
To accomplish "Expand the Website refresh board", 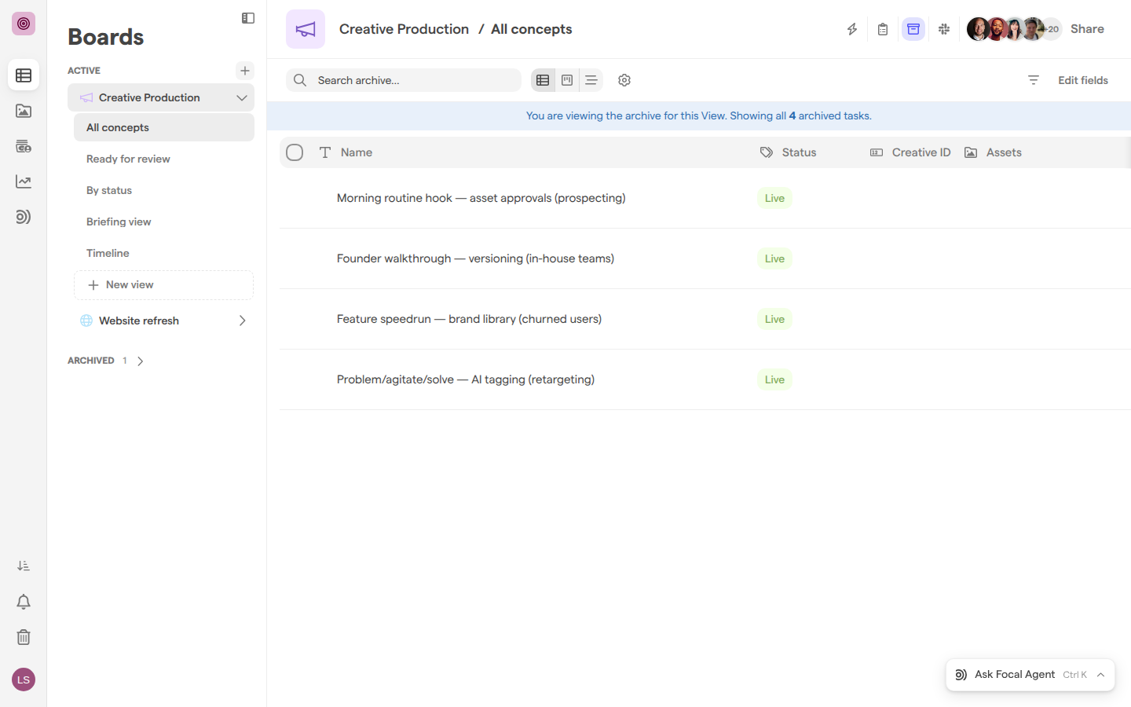I will [x=242, y=321].
